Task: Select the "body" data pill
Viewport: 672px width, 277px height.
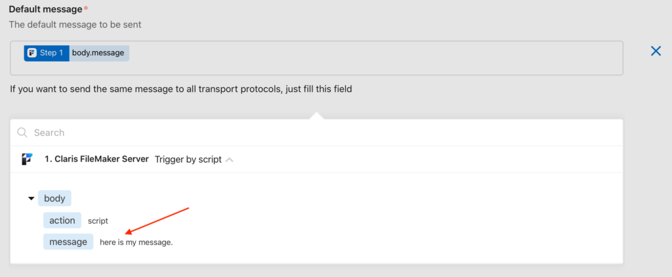Action: 54,199
